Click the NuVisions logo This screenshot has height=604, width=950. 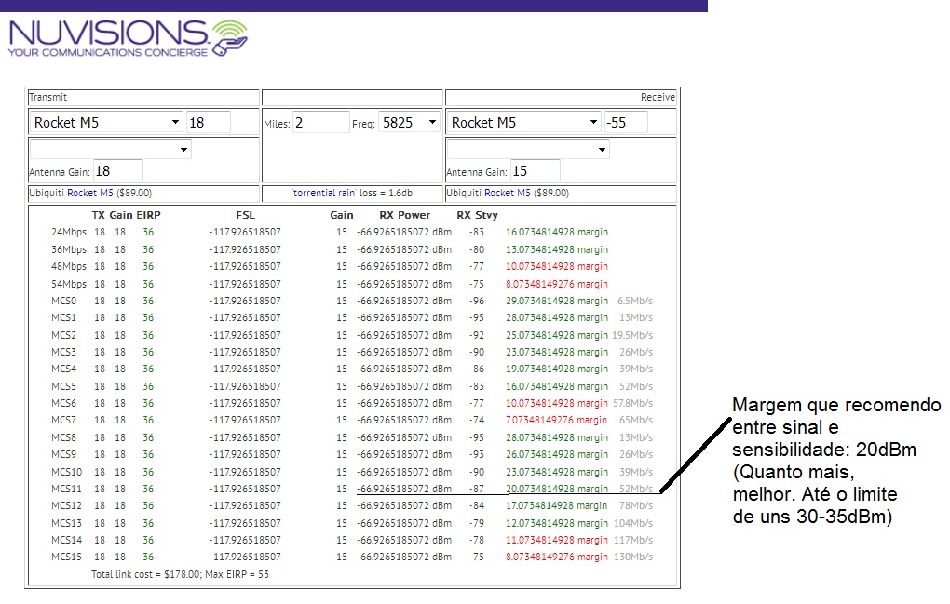[x=128, y=38]
